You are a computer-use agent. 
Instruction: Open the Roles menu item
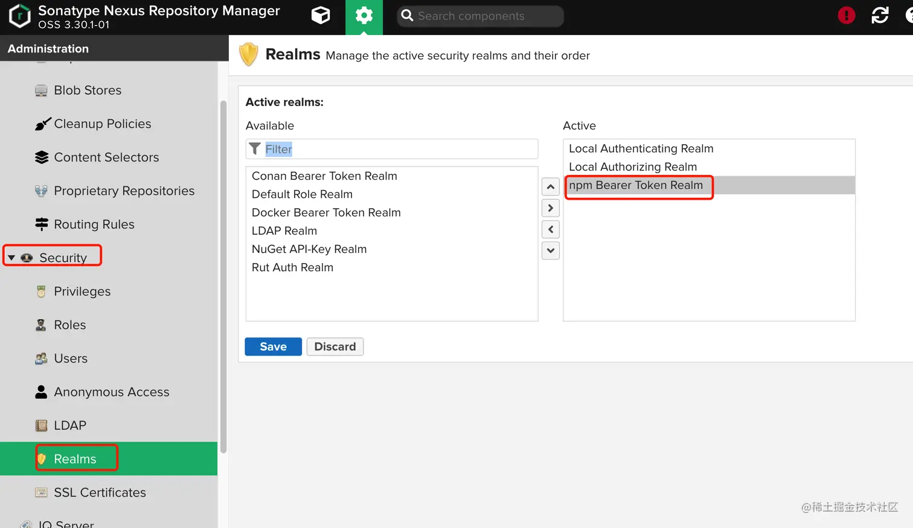tap(70, 325)
